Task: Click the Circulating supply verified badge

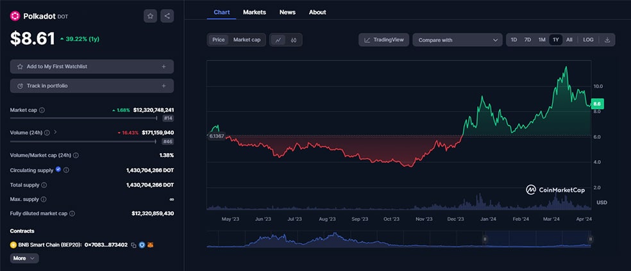Action: 58,170
